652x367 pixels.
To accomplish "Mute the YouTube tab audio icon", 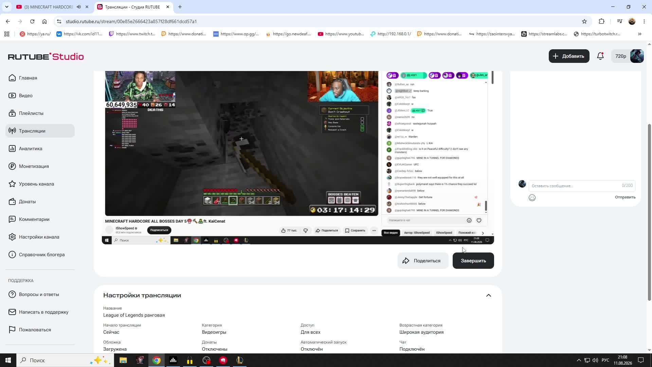I will click(79, 7).
